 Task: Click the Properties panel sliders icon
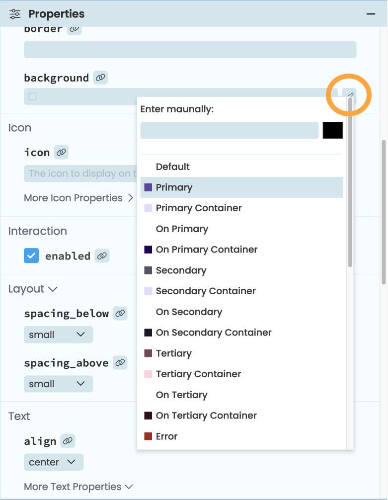(x=14, y=13)
